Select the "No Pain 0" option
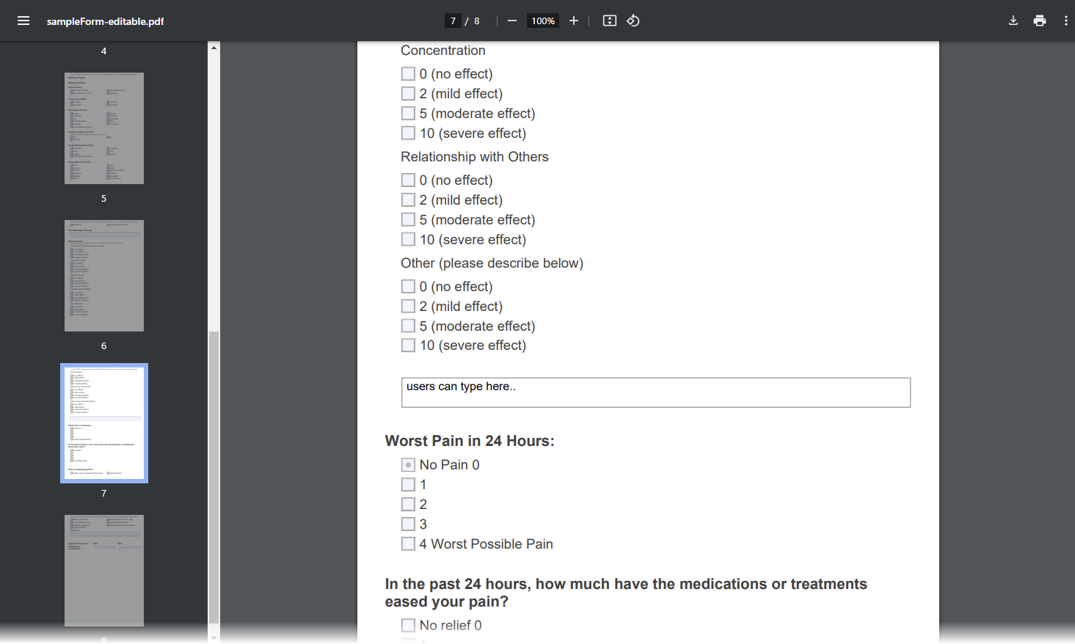1075x644 pixels. point(408,464)
